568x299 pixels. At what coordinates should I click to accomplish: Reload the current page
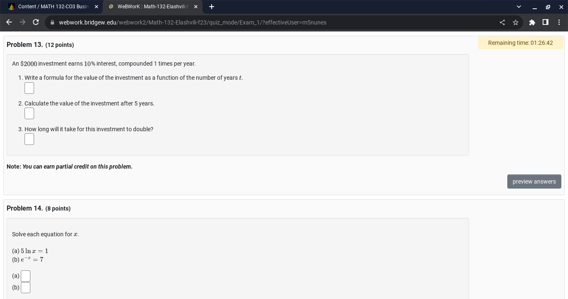click(36, 22)
